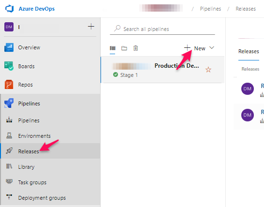The width and height of the screenshot is (264, 207).
Task: Open the Azure DevOps home link
Action: point(37,9)
